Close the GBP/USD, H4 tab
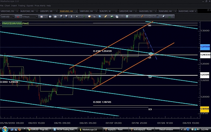Viewport: 211px width, 132px height. [96, 11]
